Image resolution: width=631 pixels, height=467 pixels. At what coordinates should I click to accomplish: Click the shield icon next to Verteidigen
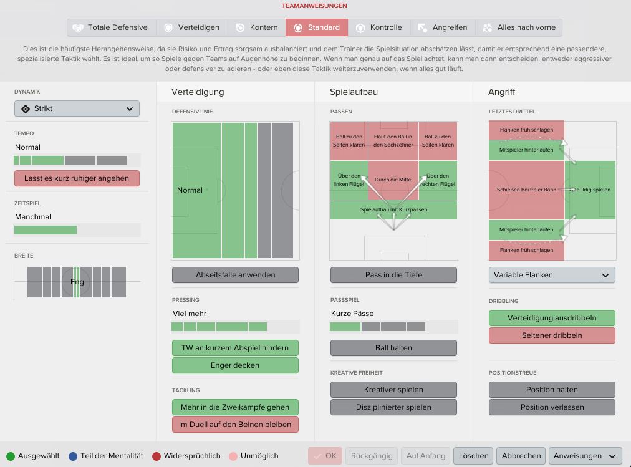tap(168, 28)
